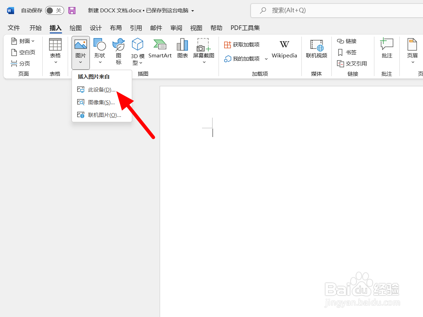Open the 邮件 tab
423x317 pixels.
tap(156, 28)
